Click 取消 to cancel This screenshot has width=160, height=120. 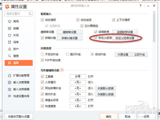[x=127, y=116]
